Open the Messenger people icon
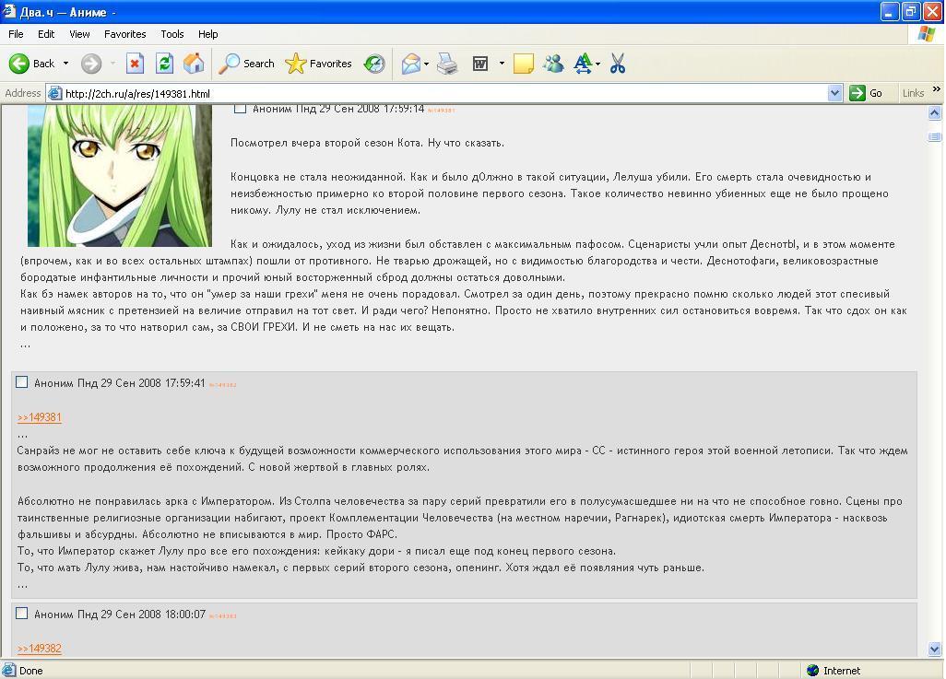Screen dimensions: 946x679 tap(553, 64)
